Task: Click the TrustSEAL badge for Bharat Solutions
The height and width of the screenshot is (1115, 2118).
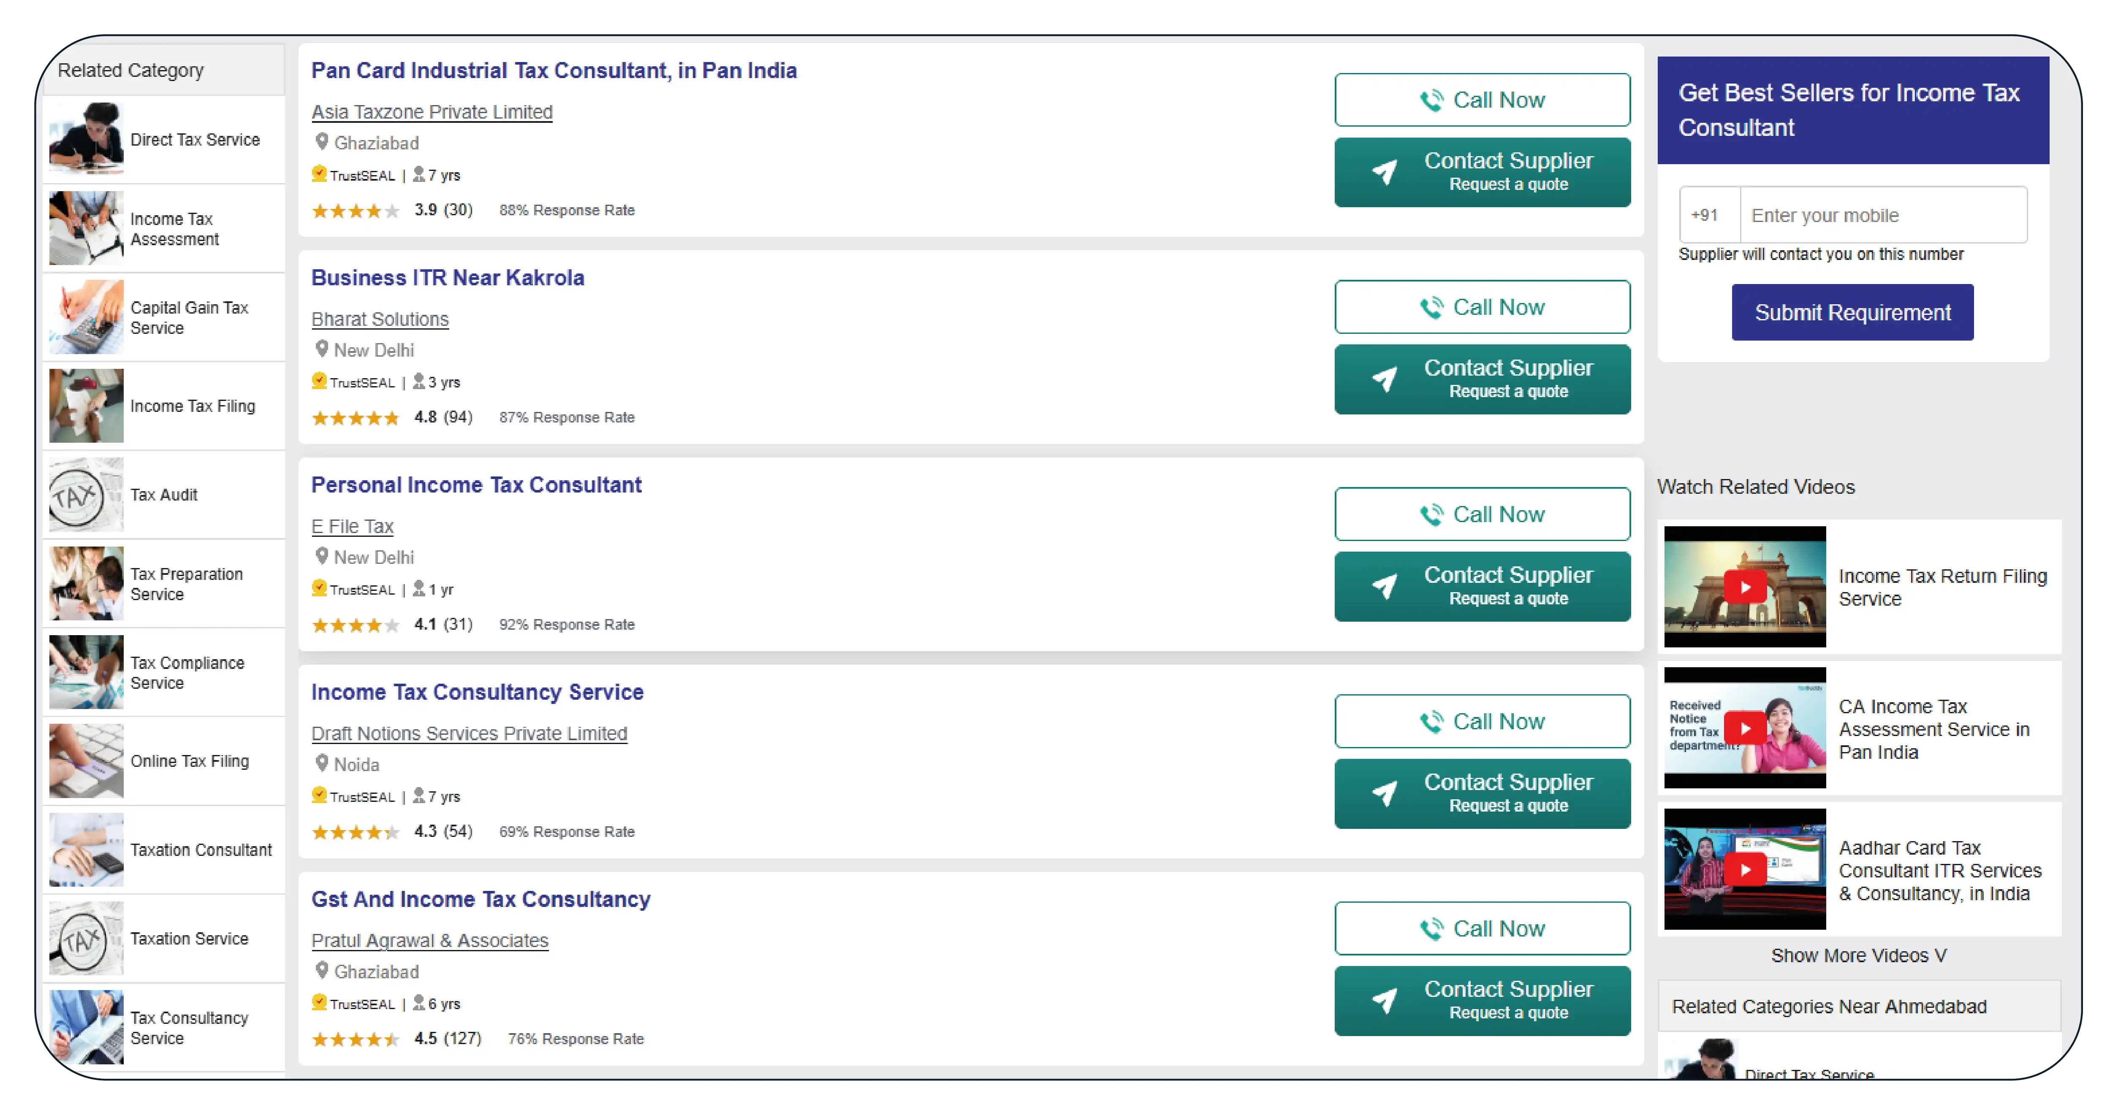Action: pyautogui.click(x=353, y=382)
